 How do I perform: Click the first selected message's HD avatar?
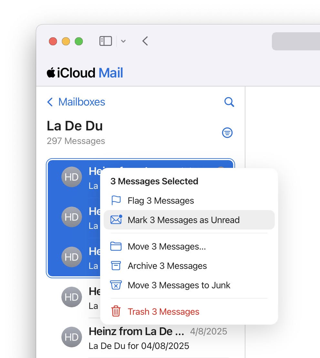pos(71,177)
